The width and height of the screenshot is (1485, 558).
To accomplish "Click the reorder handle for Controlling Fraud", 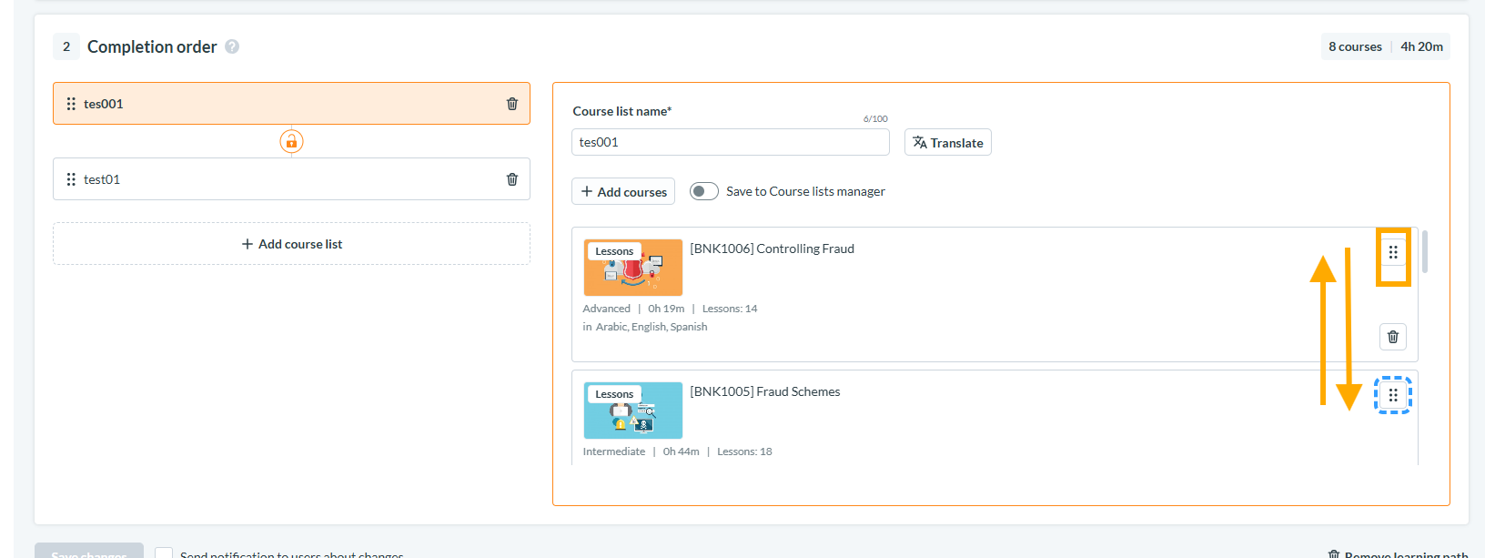I will click(1393, 252).
